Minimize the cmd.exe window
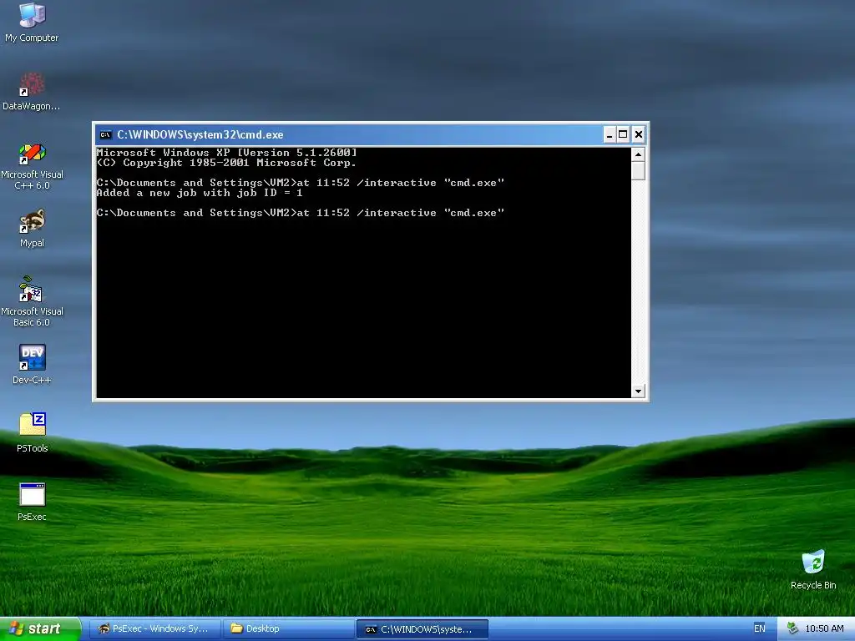855x641 pixels. (610, 134)
